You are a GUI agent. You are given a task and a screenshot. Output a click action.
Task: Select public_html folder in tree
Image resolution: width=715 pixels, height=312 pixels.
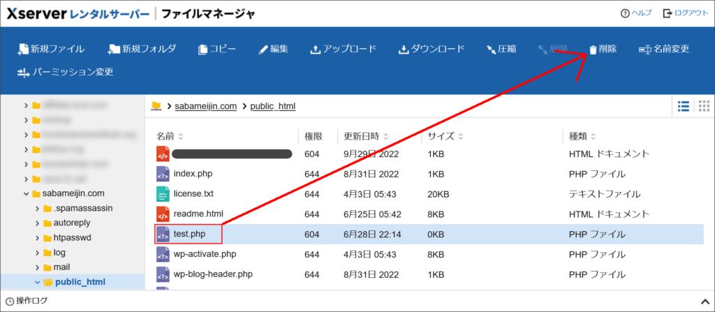[x=80, y=282]
